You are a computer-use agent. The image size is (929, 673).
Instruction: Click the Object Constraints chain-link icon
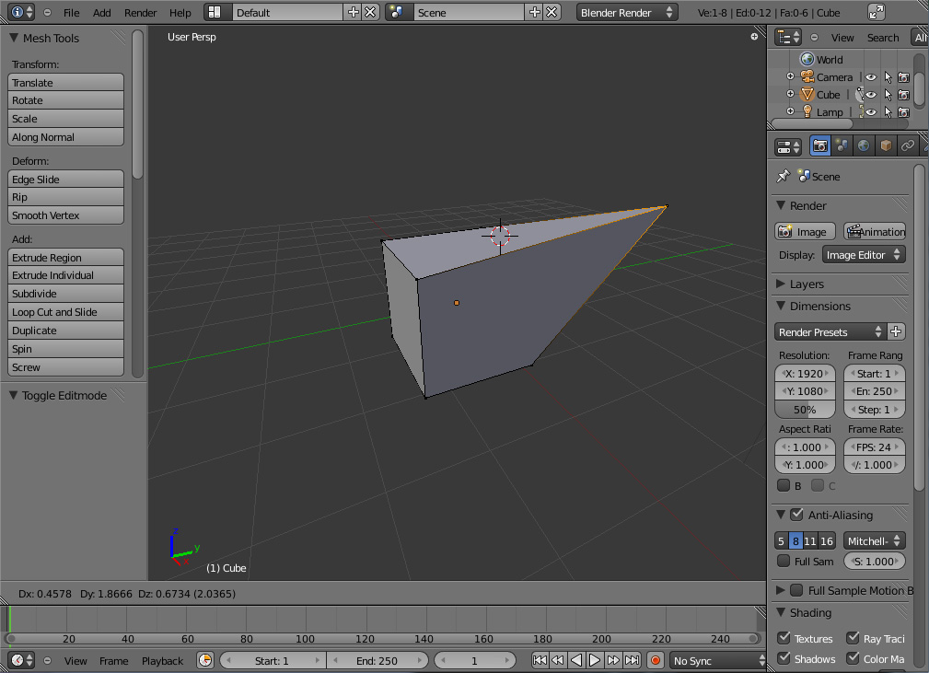click(x=908, y=145)
